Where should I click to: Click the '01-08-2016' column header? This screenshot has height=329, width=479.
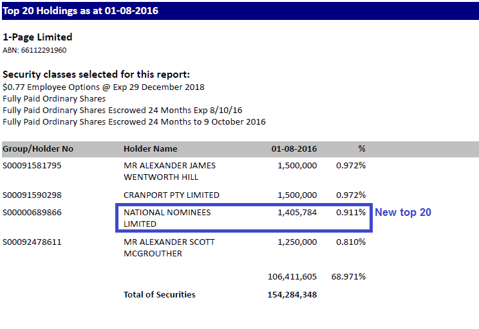pos(294,149)
